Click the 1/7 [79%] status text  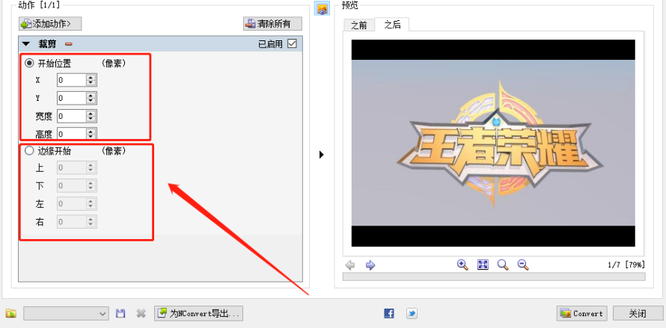click(x=626, y=264)
